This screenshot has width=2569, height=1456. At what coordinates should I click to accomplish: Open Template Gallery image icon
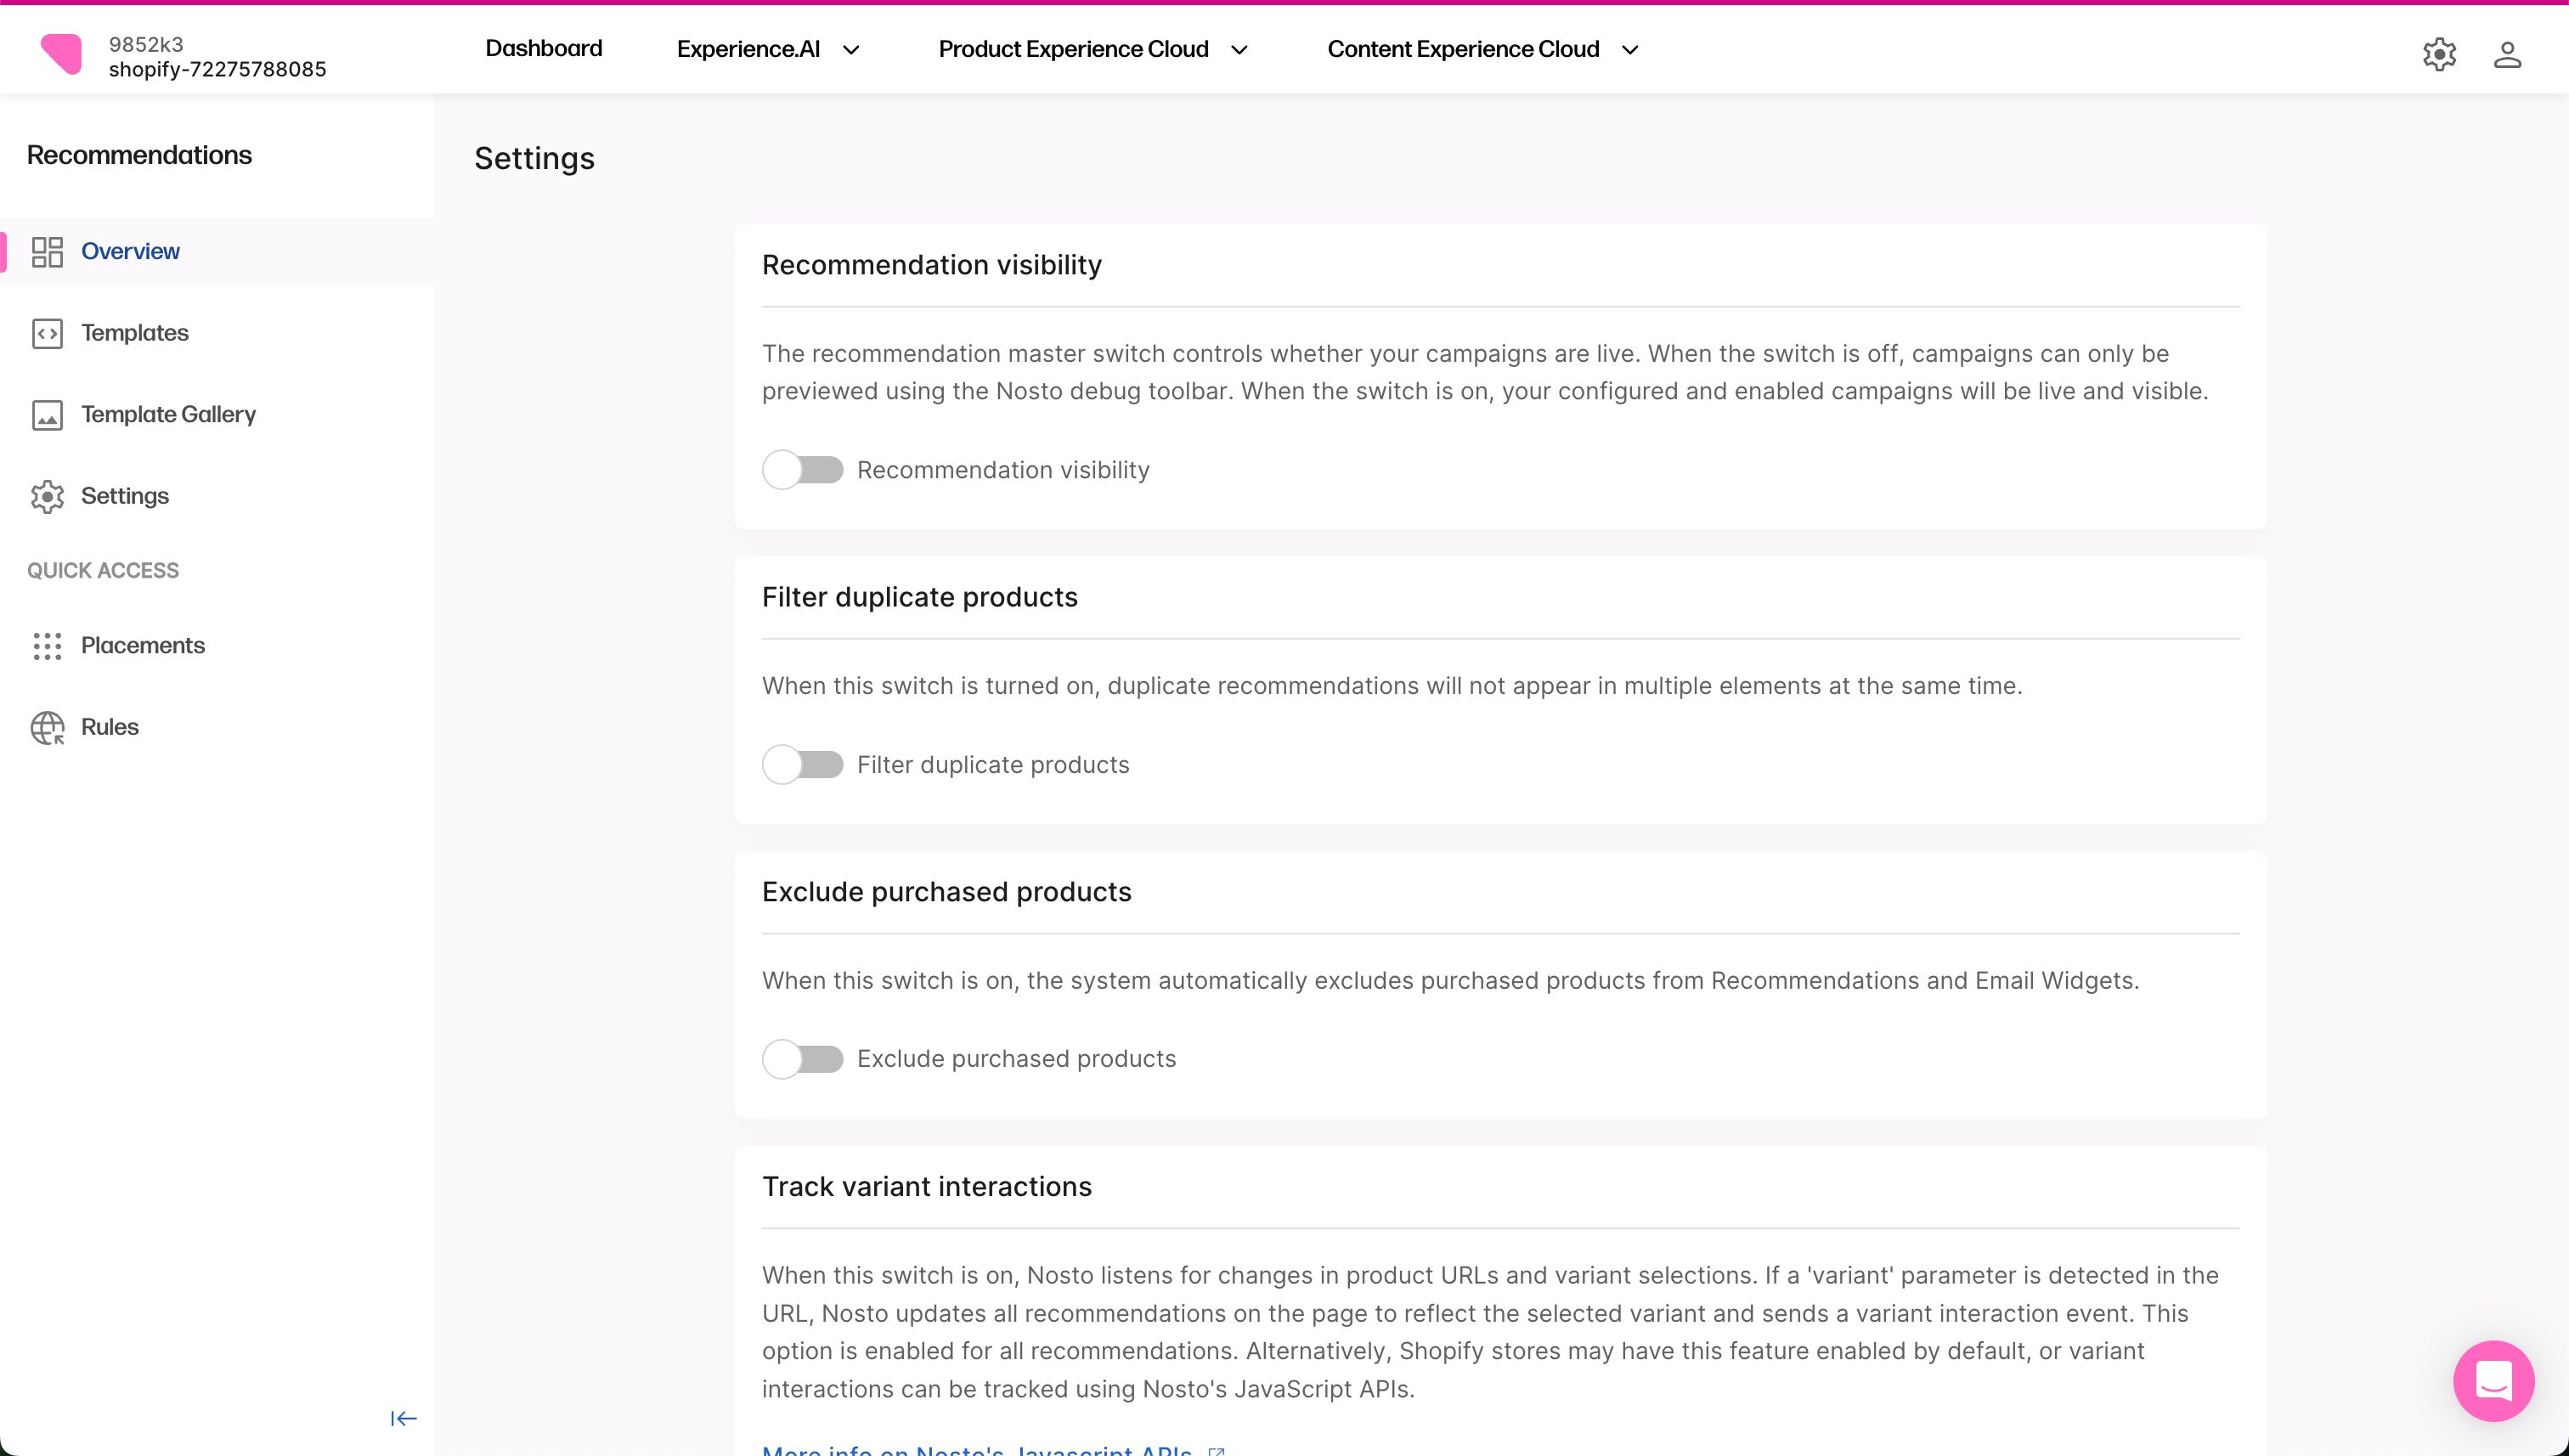pos(47,415)
